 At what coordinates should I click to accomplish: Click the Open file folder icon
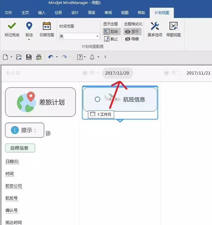coord(19,57)
